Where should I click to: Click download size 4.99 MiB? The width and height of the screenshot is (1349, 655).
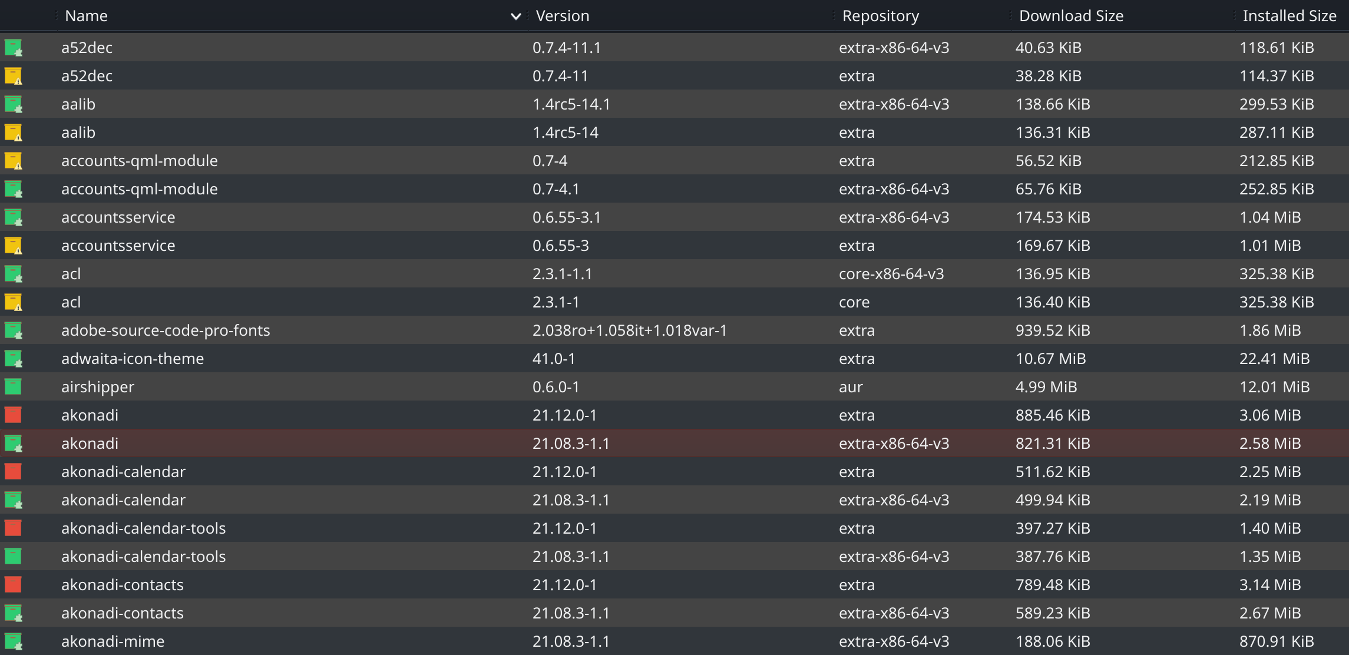[1046, 387]
